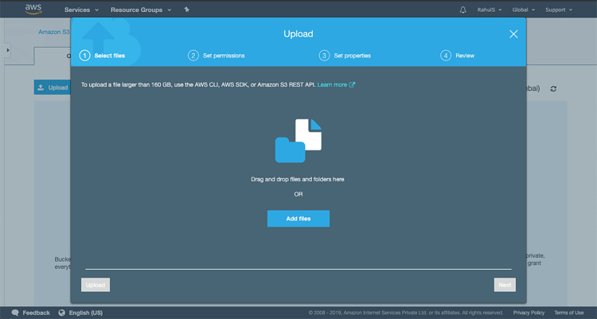This screenshot has width=597, height=319.
Task: Open the Learn more link
Action: 336,84
